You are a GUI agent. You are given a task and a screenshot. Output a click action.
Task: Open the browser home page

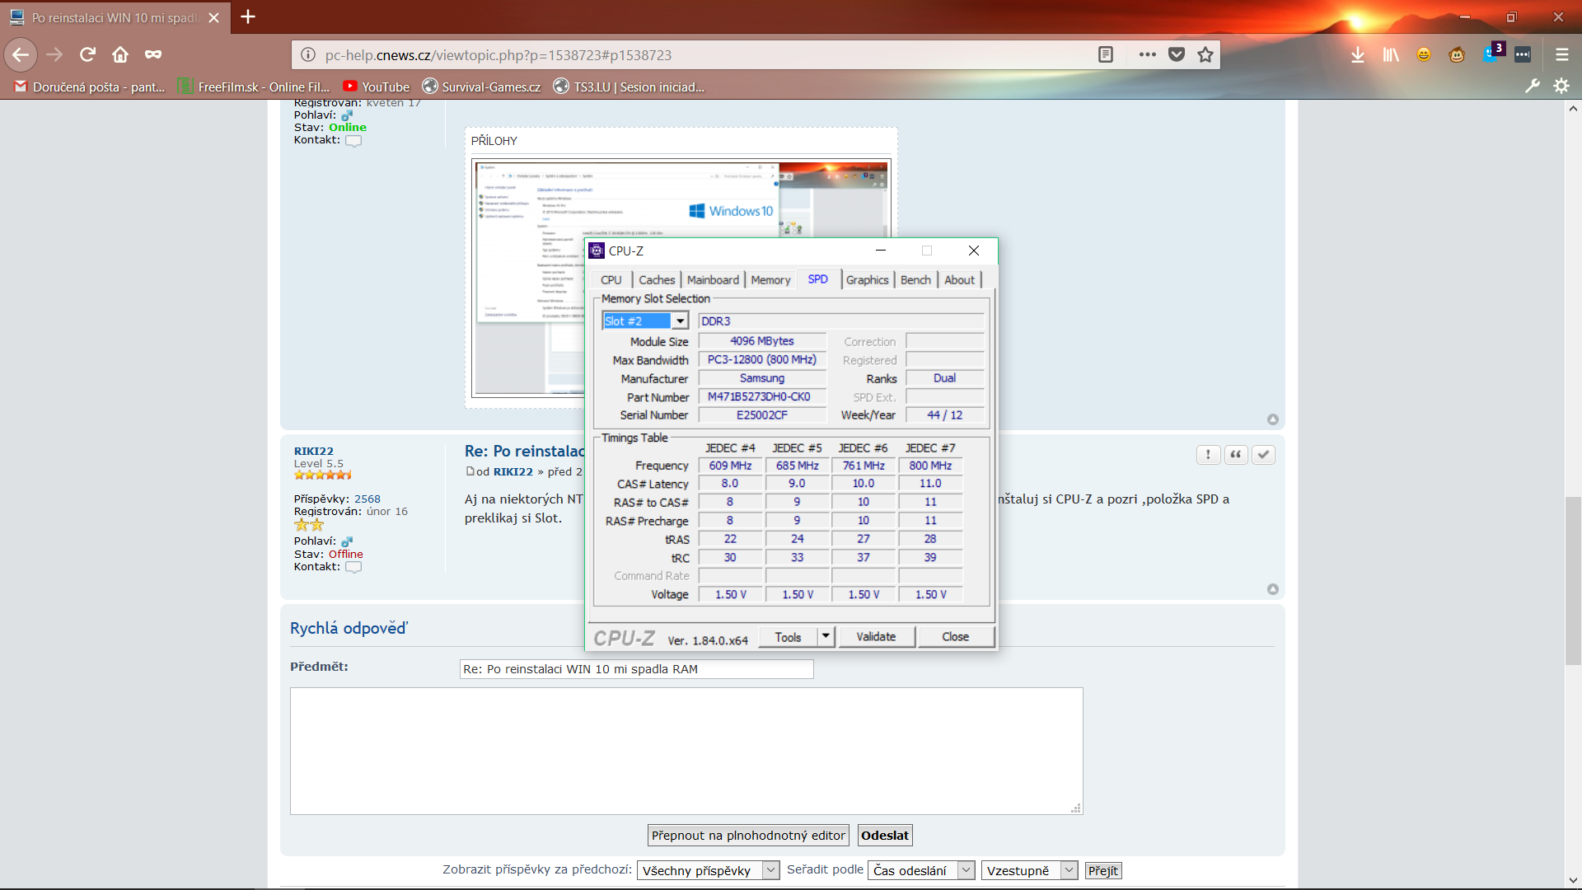(120, 54)
